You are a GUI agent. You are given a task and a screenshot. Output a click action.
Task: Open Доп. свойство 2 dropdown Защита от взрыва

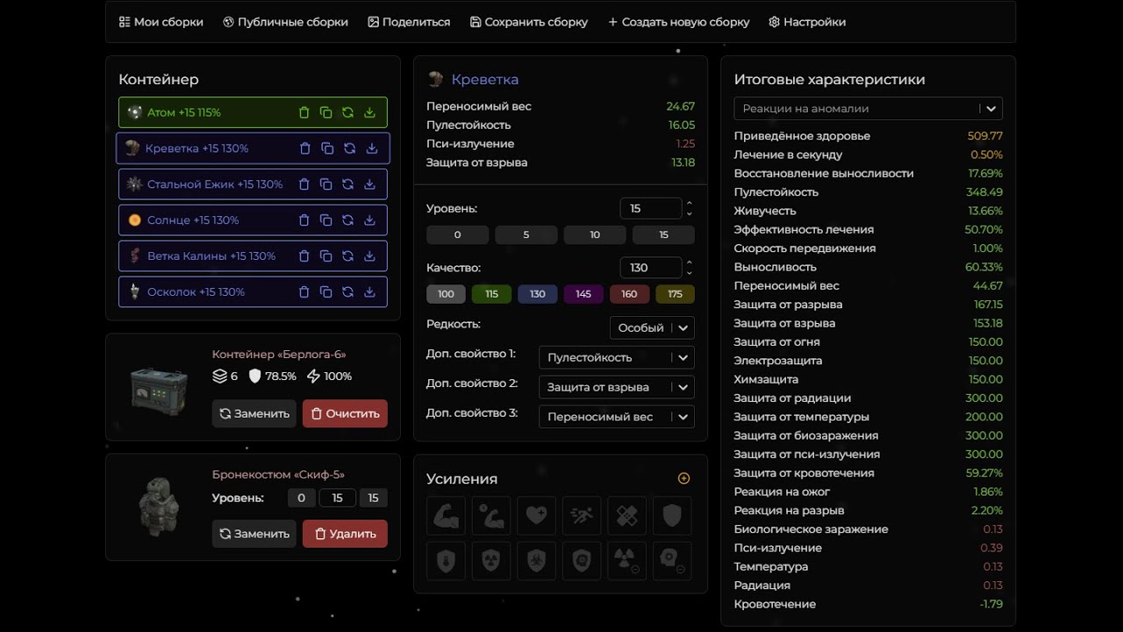(617, 387)
